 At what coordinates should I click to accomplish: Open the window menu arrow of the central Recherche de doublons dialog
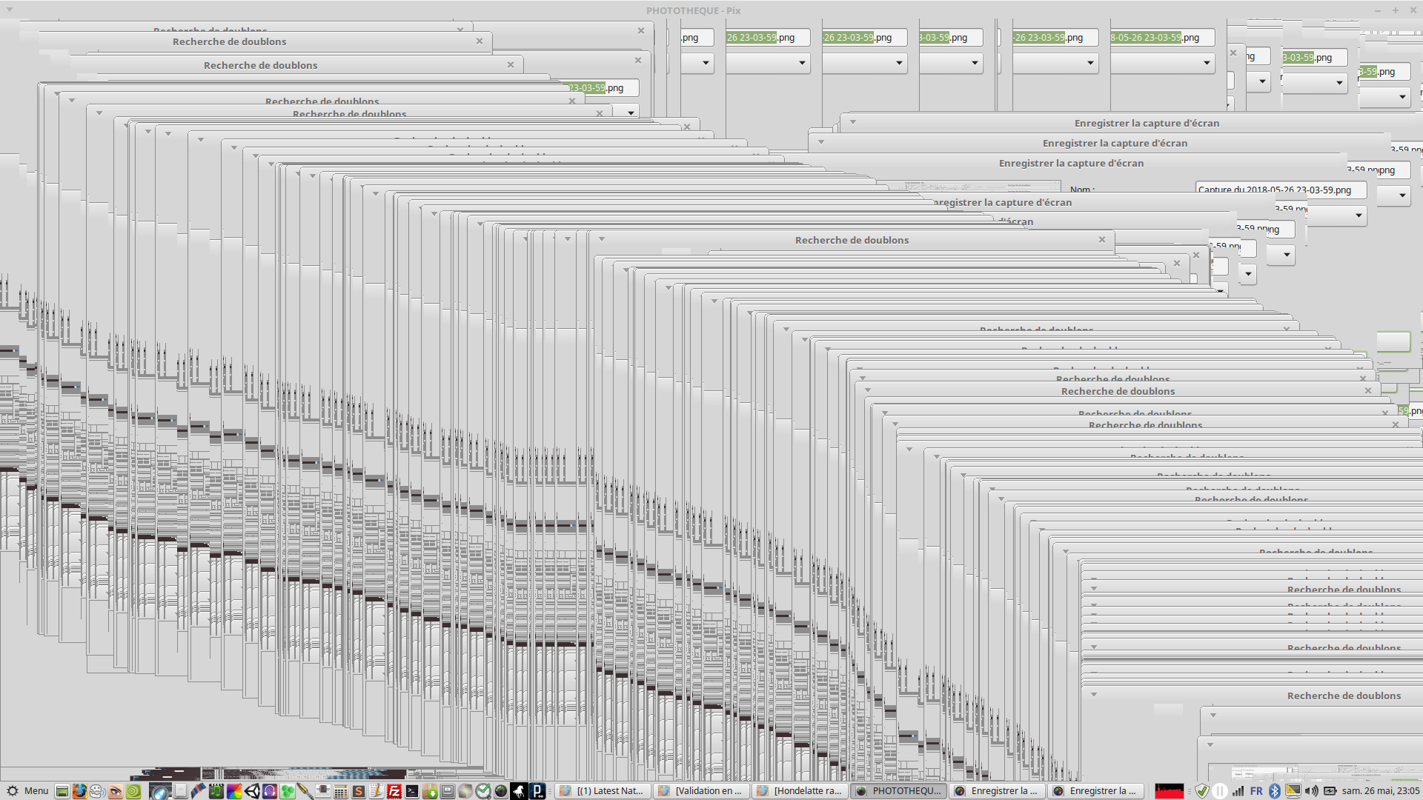tap(602, 239)
